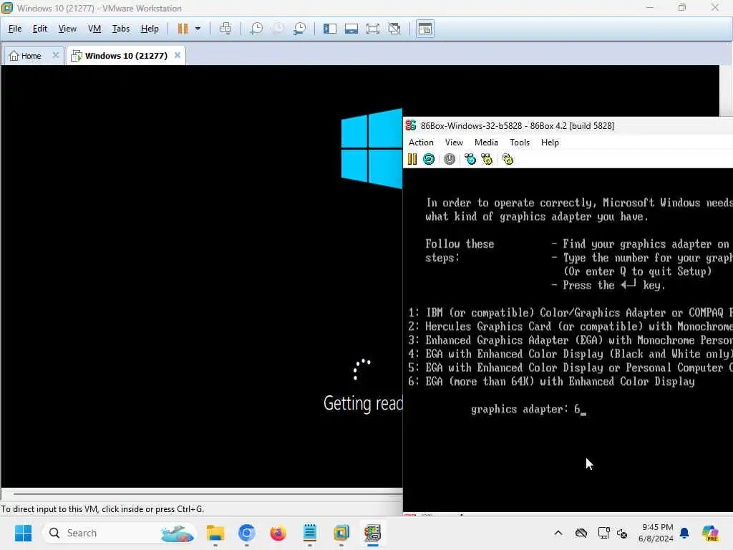The width and height of the screenshot is (733, 550).
Task: Open VMware Help menu
Action: click(x=150, y=29)
